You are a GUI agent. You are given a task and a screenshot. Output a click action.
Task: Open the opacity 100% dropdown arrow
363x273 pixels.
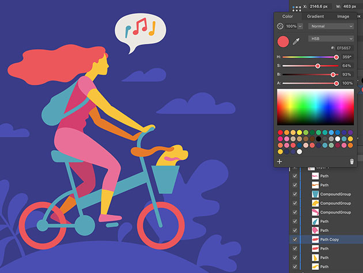300,26
